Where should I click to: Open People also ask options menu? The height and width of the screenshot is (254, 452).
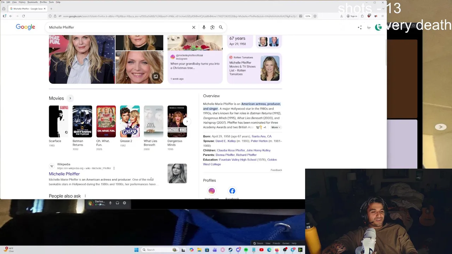[85, 196]
